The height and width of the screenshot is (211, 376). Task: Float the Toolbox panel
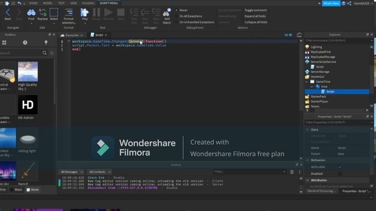49,35
